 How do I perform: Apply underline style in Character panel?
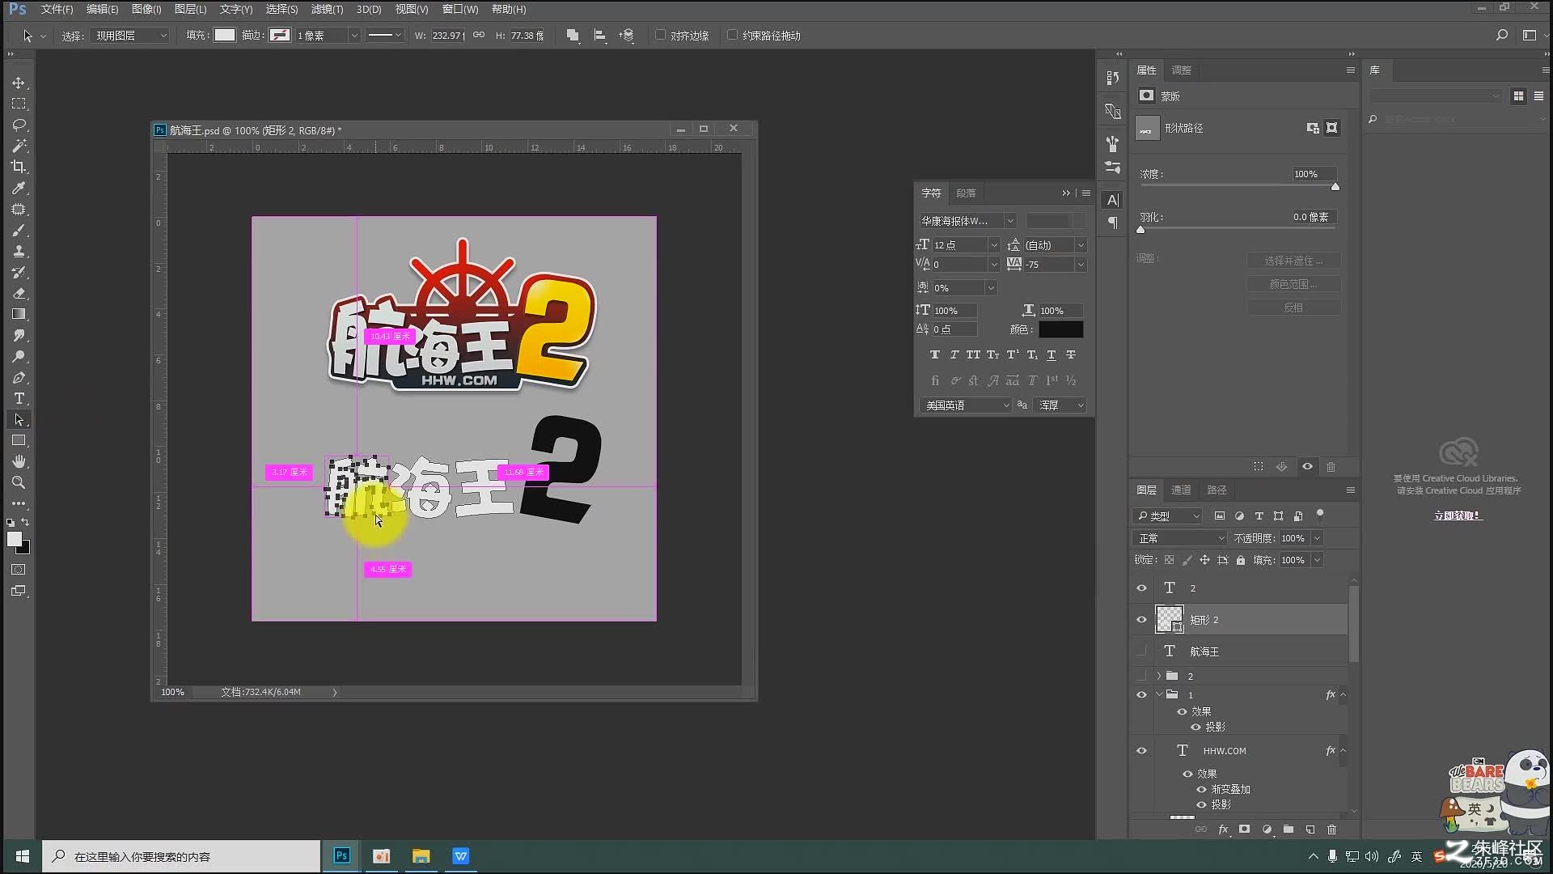pos(1052,355)
